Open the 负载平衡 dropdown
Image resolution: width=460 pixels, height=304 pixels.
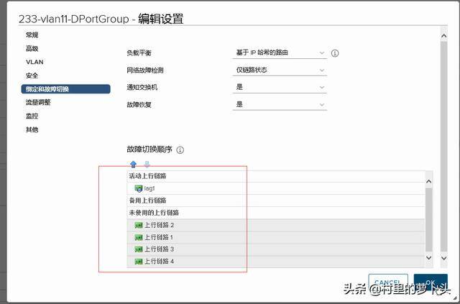280,52
